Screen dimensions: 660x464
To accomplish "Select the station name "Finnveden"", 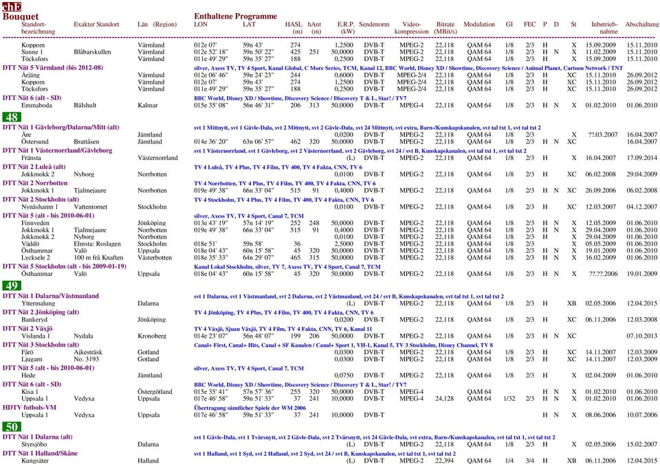I will (34, 223).
